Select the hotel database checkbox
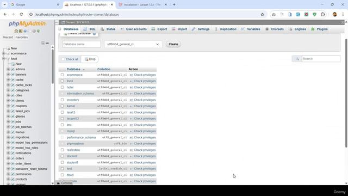Viewport: 348px width, 196px height. click(x=62, y=87)
